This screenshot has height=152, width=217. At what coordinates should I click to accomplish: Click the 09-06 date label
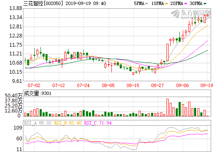tap(182, 85)
